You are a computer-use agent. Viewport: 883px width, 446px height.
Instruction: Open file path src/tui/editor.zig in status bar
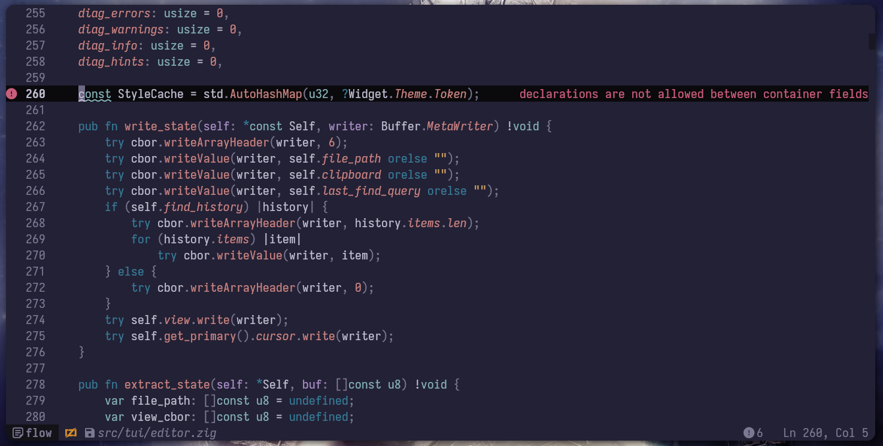(x=157, y=433)
